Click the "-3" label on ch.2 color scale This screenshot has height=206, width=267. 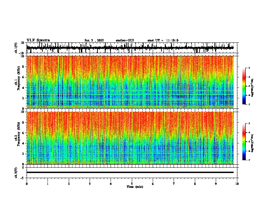[249, 124]
